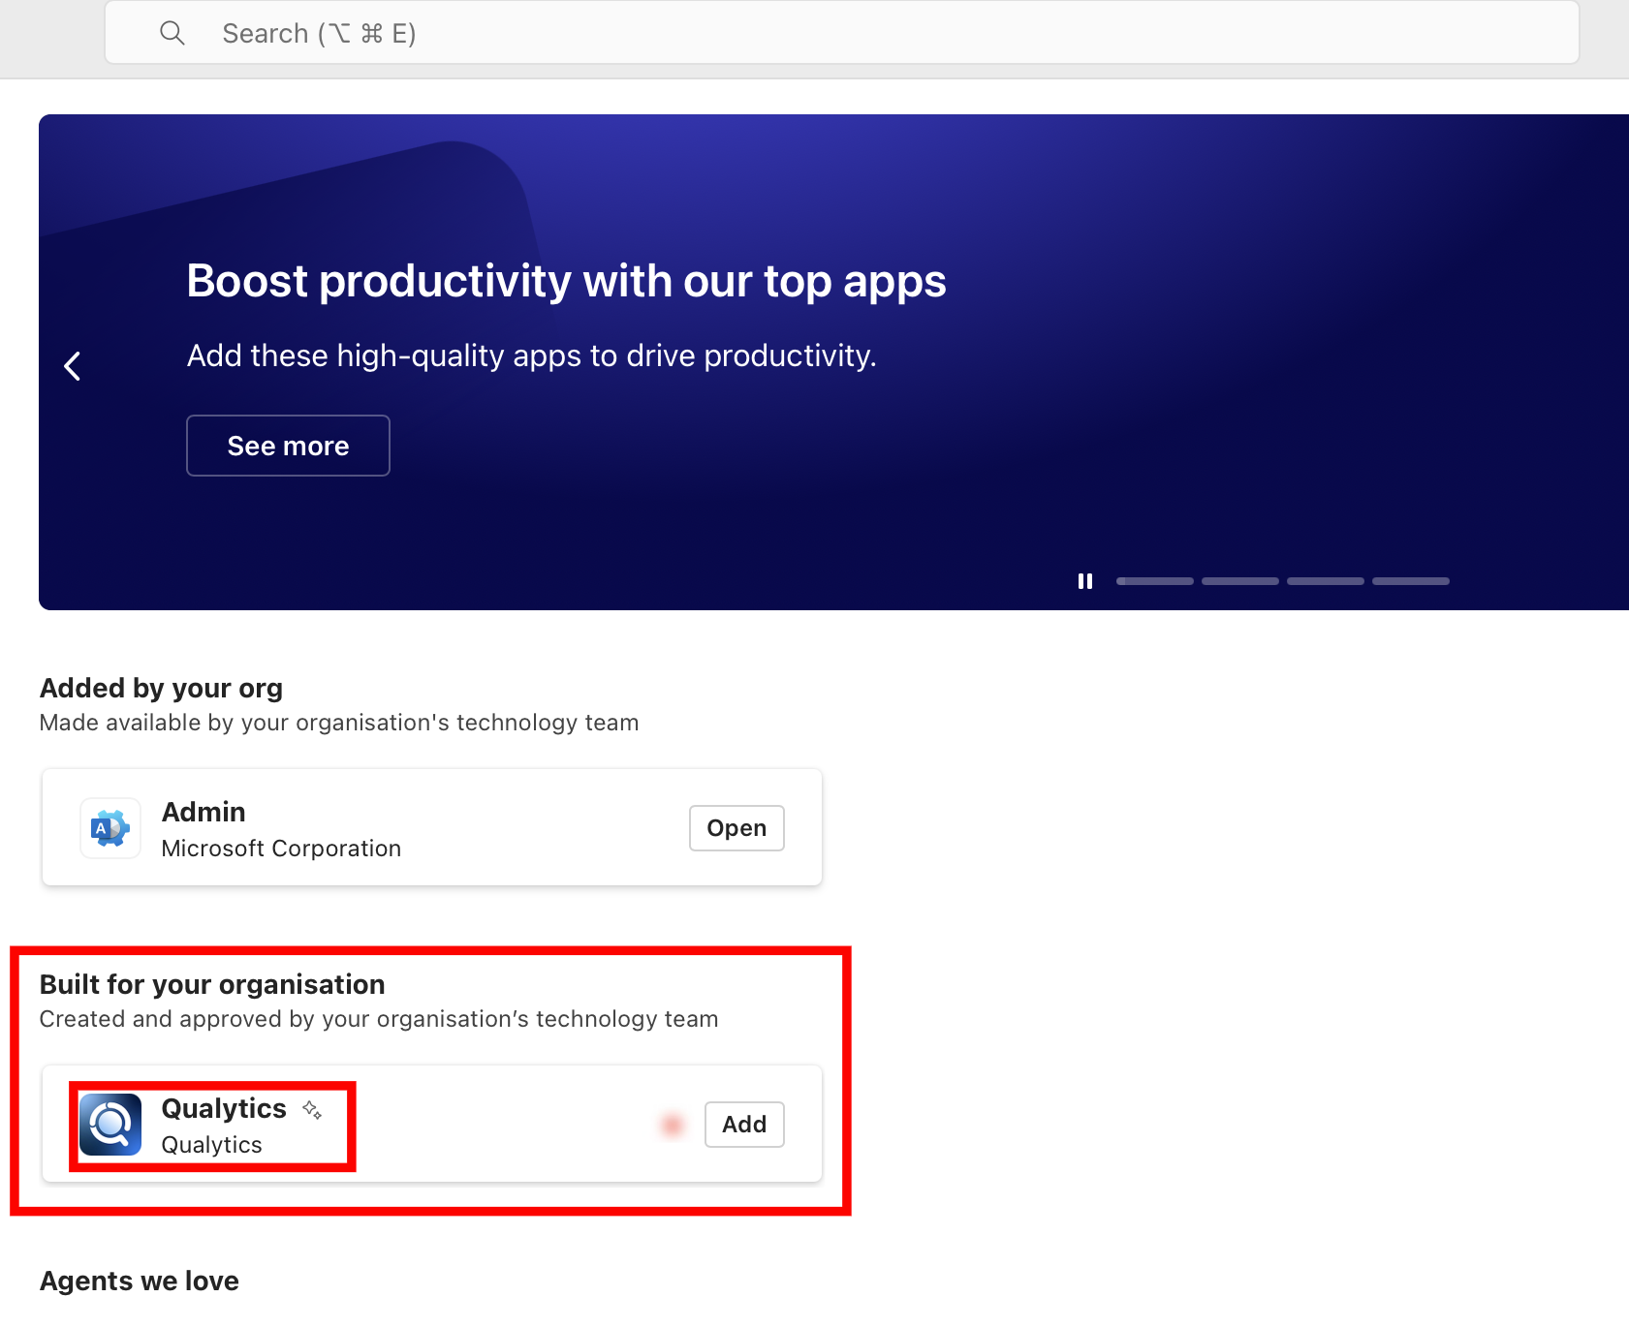This screenshot has width=1629, height=1328.
Task: Pause the banner carousel
Action: coord(1085,581)
